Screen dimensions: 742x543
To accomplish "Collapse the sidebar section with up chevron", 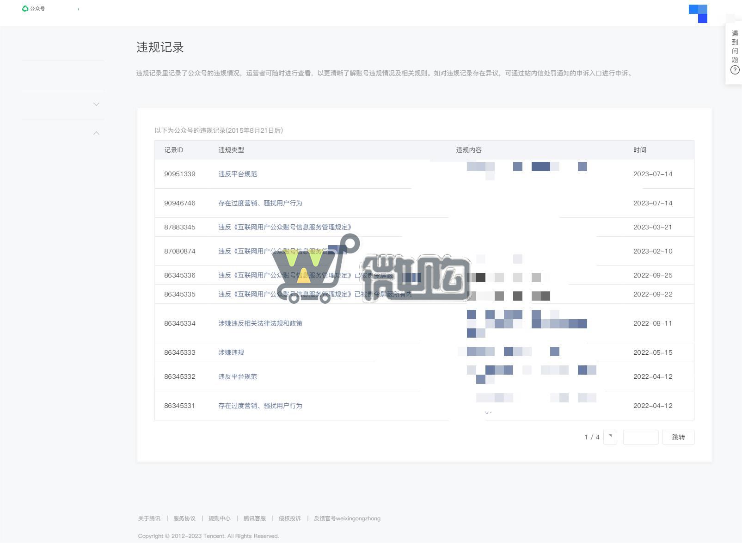I will (x=96, y=133).
